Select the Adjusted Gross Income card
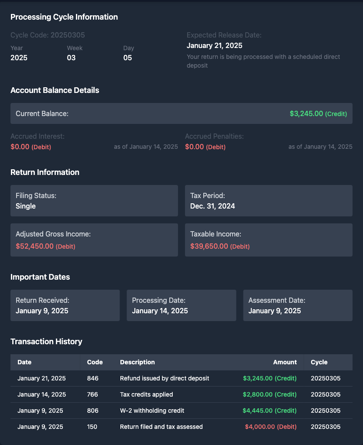This screenshot has width=363, height=445. pos(94,240)
